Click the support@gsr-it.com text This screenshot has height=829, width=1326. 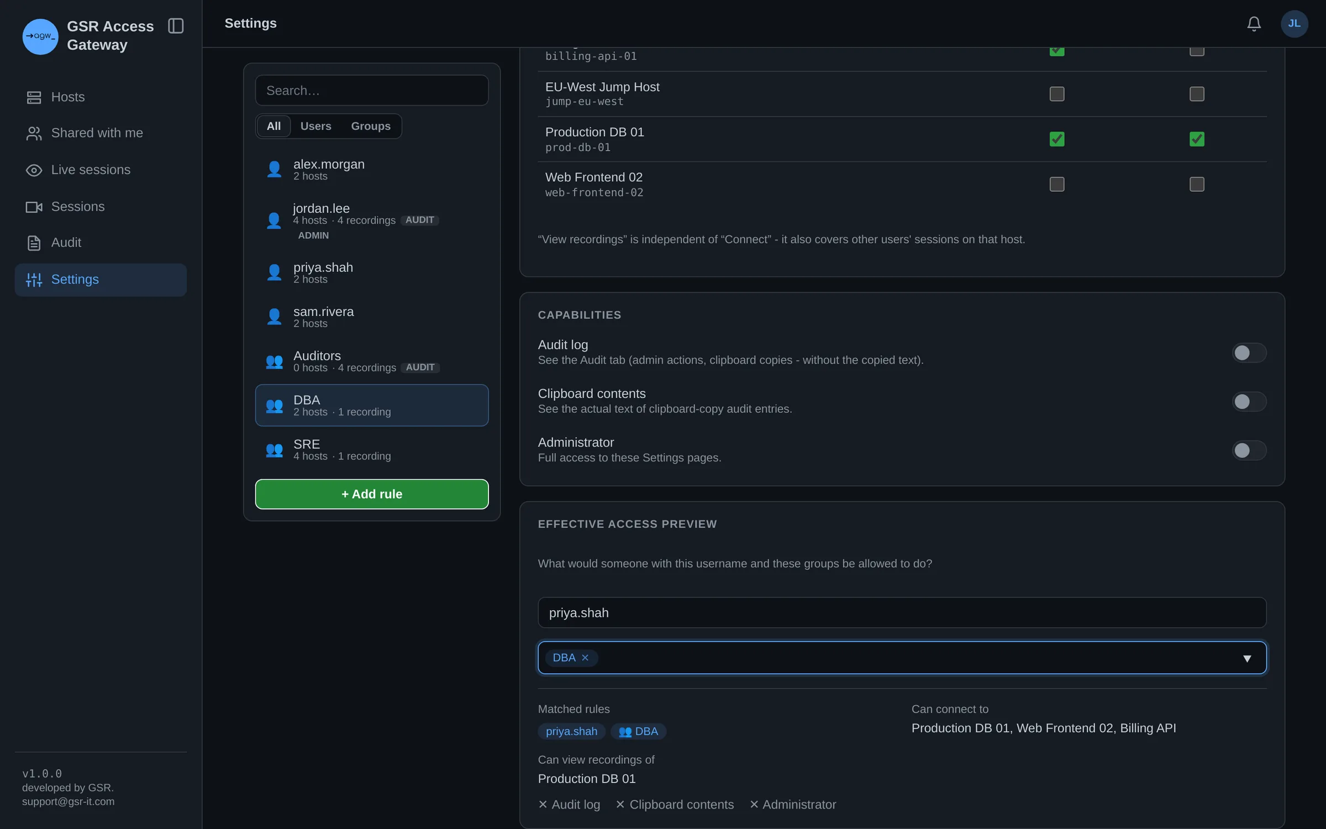pyautogui.click(x=69, y=802)
